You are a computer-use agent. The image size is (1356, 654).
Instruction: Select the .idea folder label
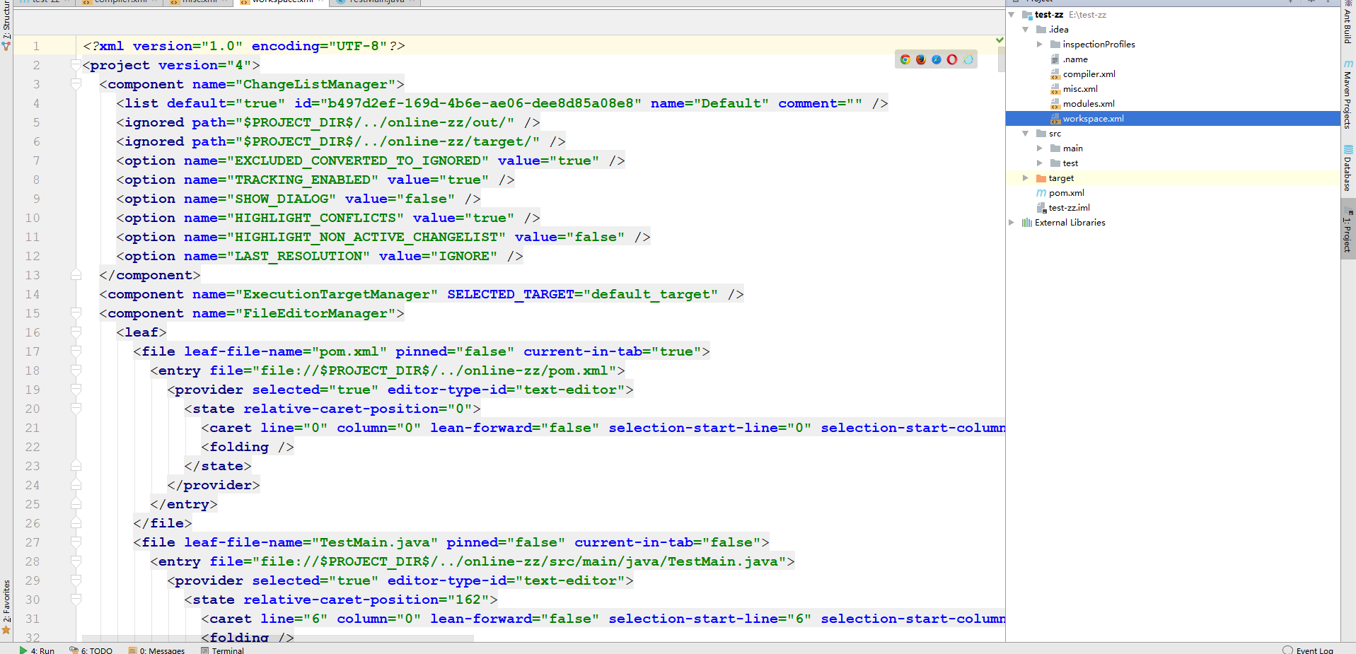pos(1058,30)
